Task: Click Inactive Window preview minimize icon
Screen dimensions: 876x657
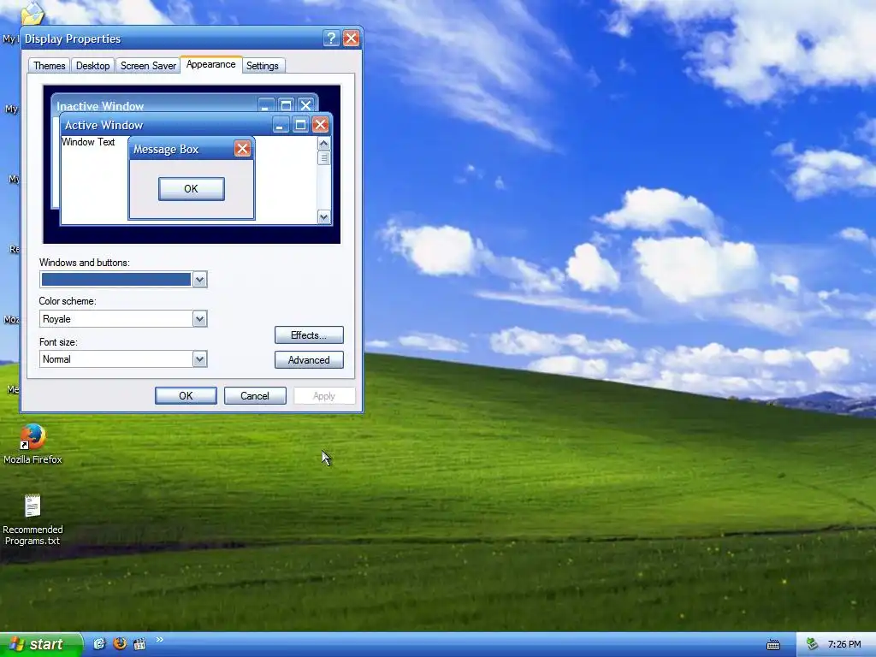Action: pos(267,105)
